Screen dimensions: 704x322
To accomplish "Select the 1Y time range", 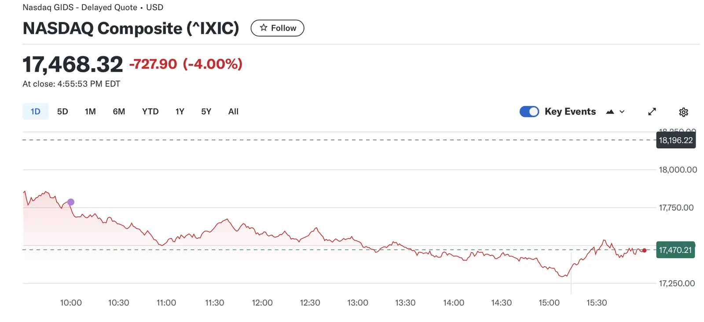I will click(180, 112).
